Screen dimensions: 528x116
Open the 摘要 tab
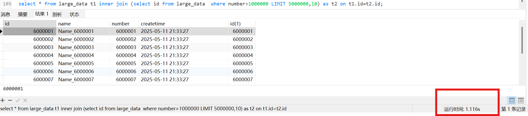click(23, 15)
